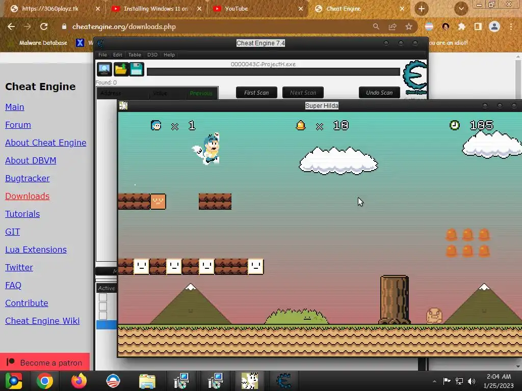Viewport: 522px width, 391px height.
Task: Click the open folder icon in Cheat Engine
Action: tap(120, 69)
